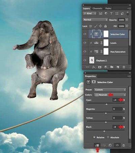This screenshot has height=153, width=135.
Task: Hide the Elephant_1 layer
Action: 85,60
